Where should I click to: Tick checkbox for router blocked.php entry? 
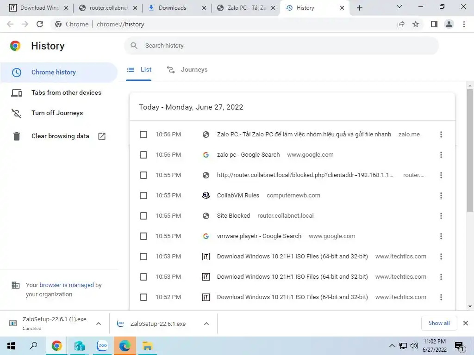[143, 175]
